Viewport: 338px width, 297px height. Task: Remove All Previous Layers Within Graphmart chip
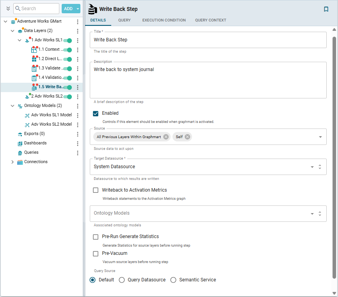coord(166,137)
